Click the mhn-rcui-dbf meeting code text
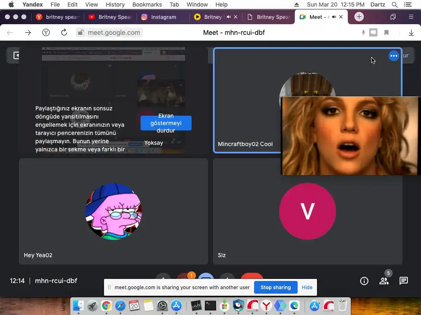 tap(56, 281)
